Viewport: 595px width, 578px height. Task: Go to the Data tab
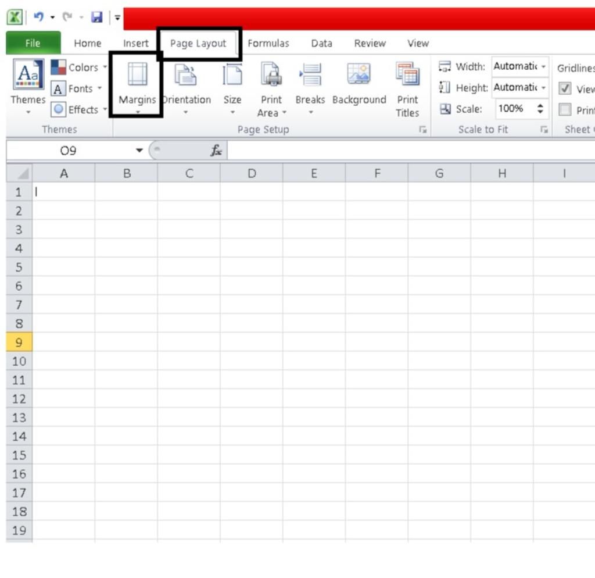click(x=321, y=43)
